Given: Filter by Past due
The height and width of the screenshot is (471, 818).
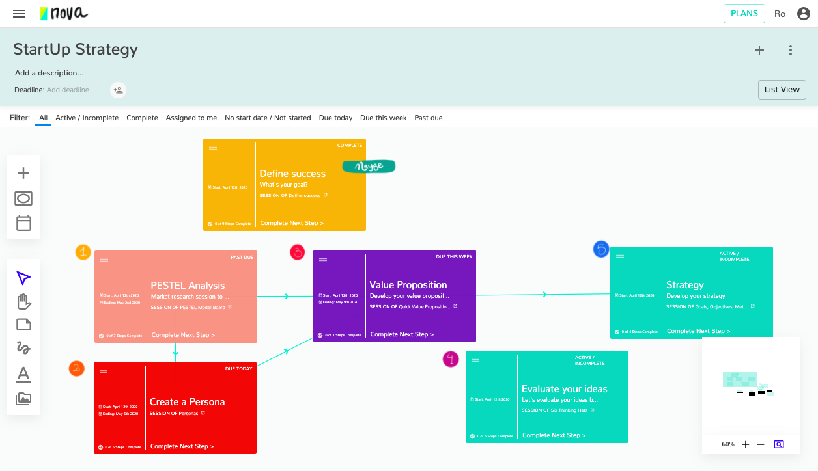Looking at the screenshot, I should 429,118.
